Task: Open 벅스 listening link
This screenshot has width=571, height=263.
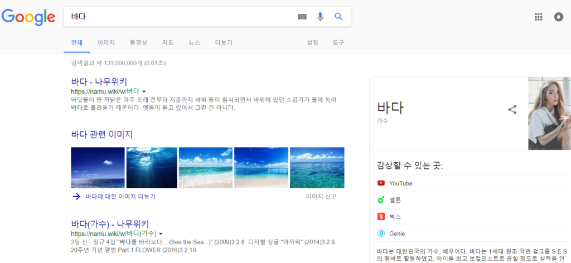Action: [x=395, y=217]
